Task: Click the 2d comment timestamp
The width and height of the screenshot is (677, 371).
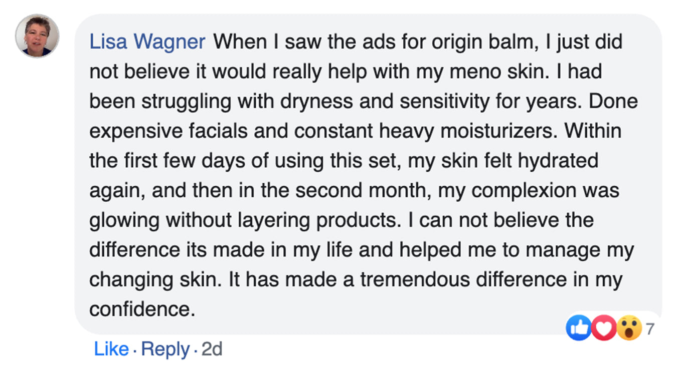Action: [x=211, y=349]
